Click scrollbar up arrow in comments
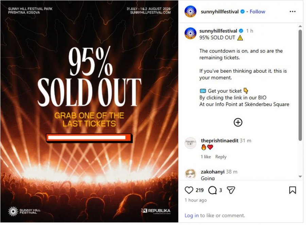Viewport: 306px width, 225px height. pyautogui.click(x=300, y=26)
